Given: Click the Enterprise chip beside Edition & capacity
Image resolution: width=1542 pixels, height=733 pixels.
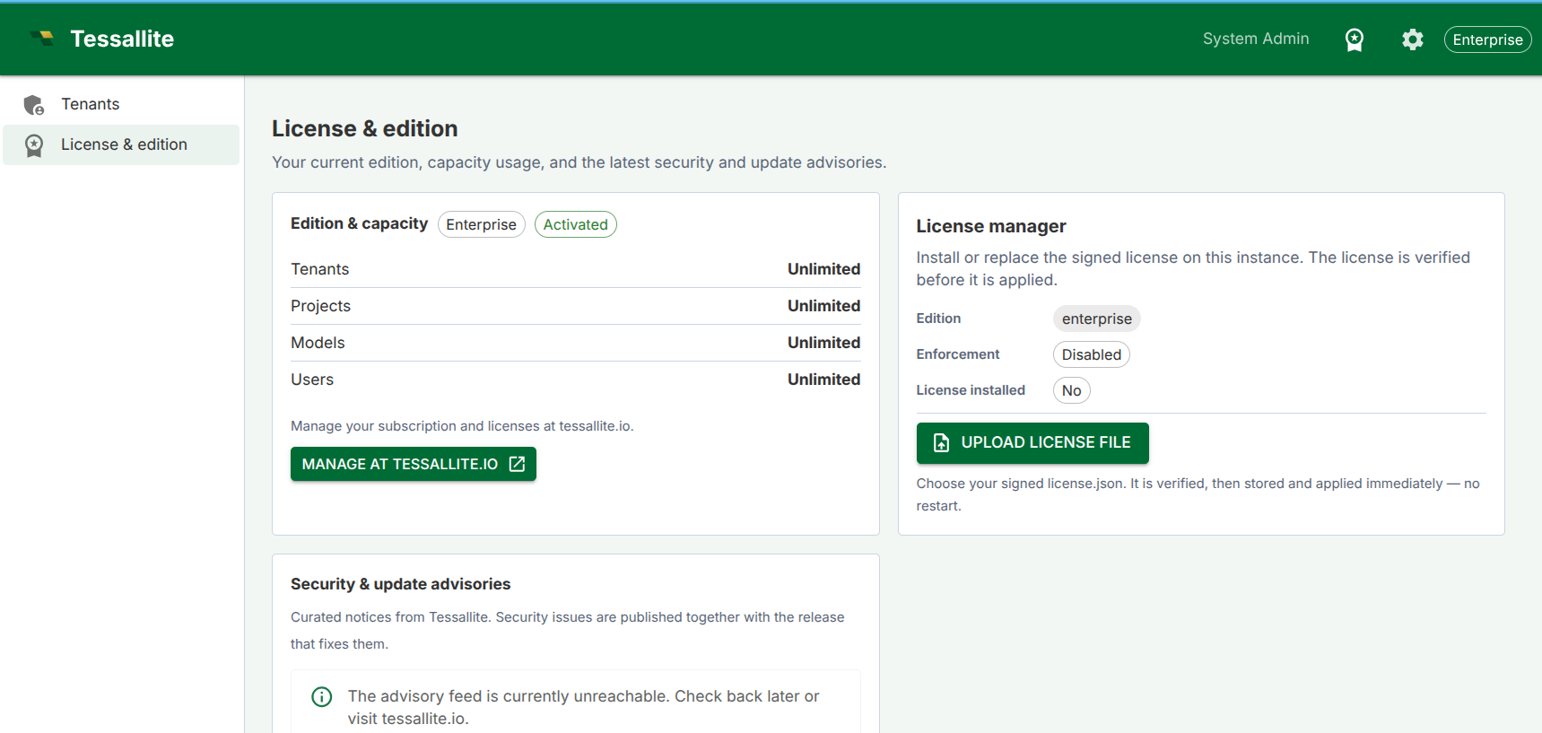Looking at the screenshot, I should [x=481, y=224].
